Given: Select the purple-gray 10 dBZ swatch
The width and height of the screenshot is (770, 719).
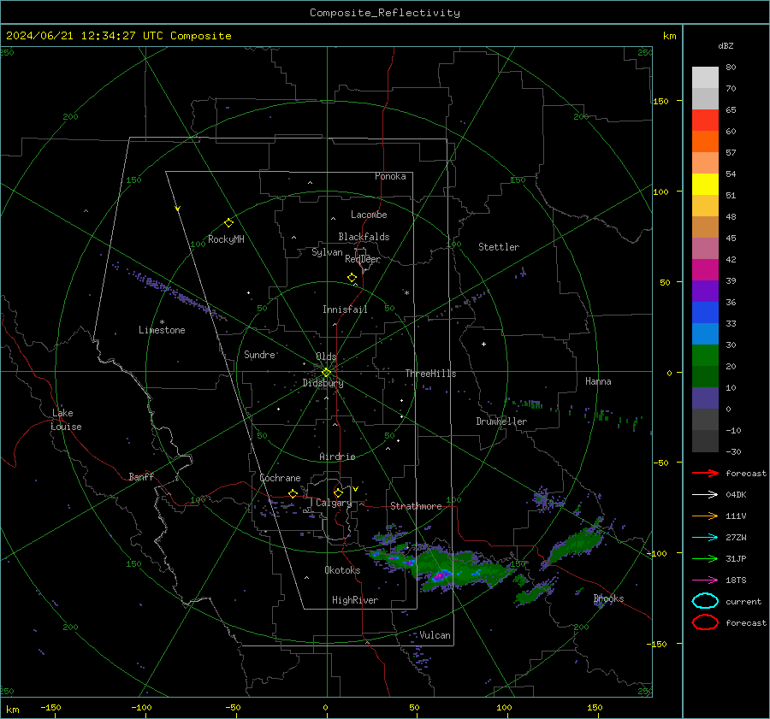Looking at the screenshot, I should pos(705,398).
